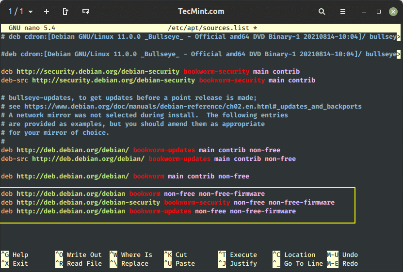This screenshot has height=272, width=403.
Task: Place cursor on '#deb cdrom:' second line
Action: pyautogui.click(x=200, y=54)
